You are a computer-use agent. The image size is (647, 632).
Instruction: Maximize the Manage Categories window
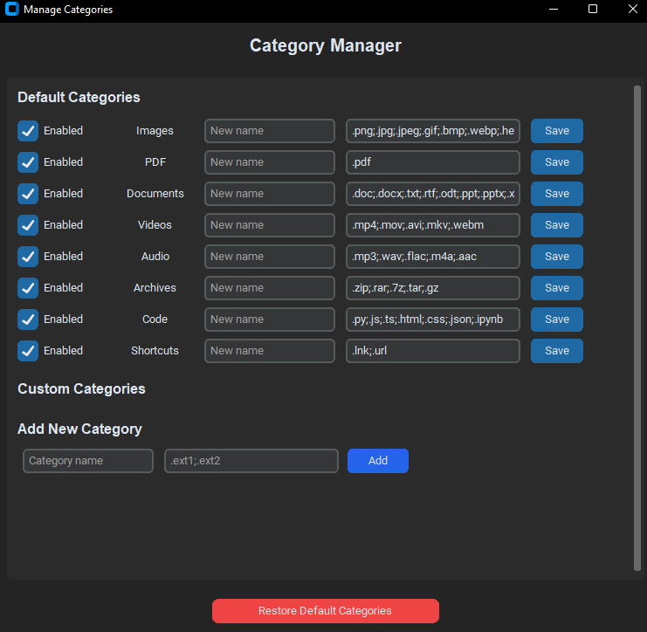593,9
